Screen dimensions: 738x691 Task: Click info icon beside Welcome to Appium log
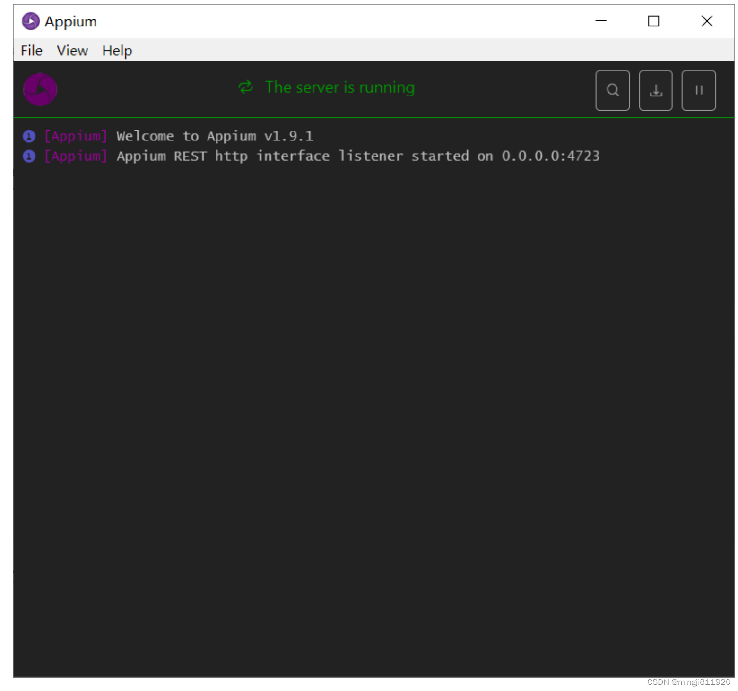point(29,136)
